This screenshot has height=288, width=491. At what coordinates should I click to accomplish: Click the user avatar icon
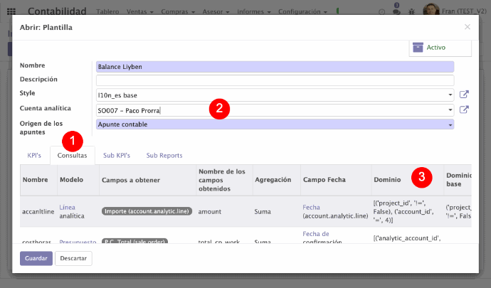tap(431, 12)
